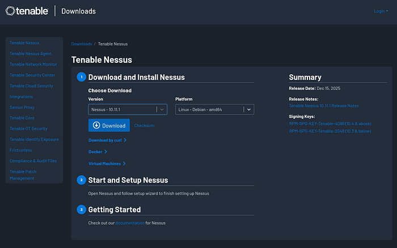Click the release date Dec 15, 2025

tap(328, 88)
